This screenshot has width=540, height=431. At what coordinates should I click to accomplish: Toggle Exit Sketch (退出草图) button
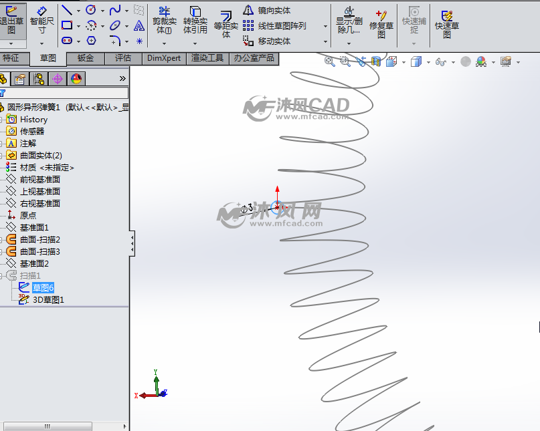tap(12, 20)
